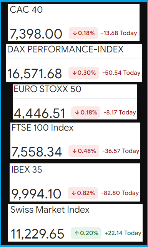
Task: Click the DAX red down arrow icon
Action: (75, 73)
